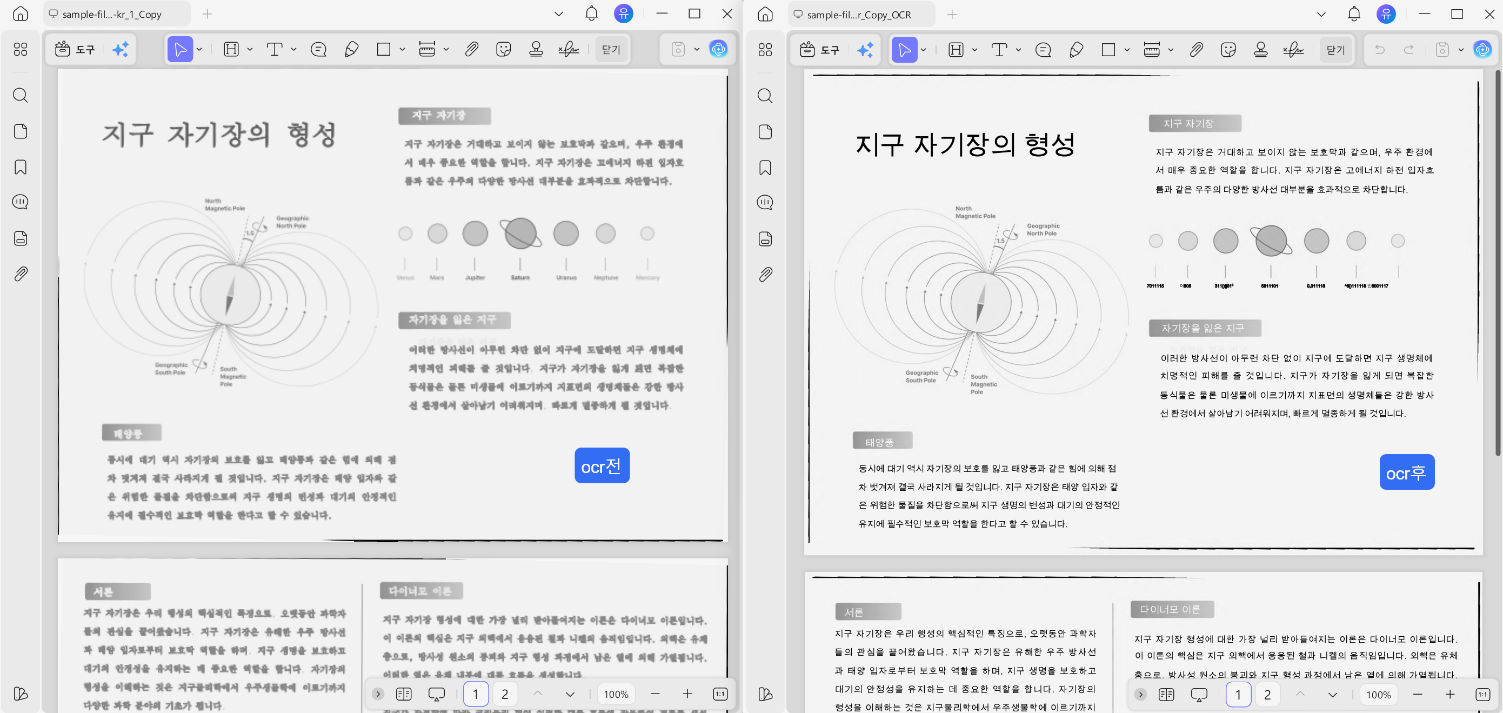The width and height of the screenshot is (1503, 713).
Task: Select the stamp tool in right OCR window
Action: [1260, 50]
